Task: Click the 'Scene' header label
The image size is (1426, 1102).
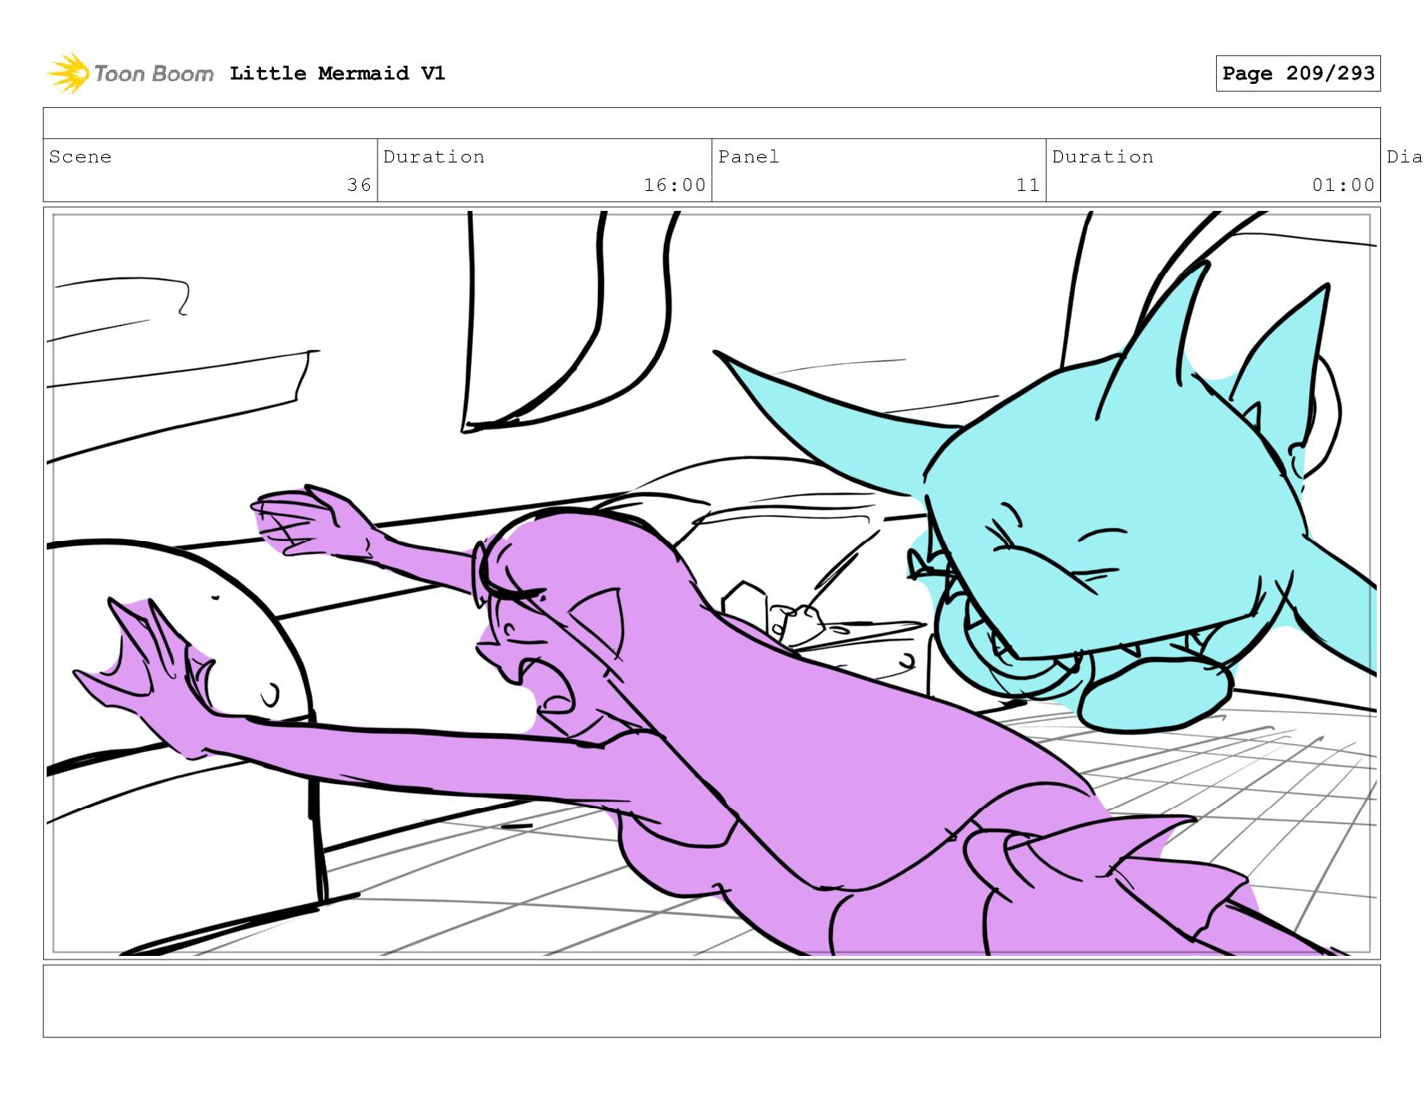Action: point(80,156)
